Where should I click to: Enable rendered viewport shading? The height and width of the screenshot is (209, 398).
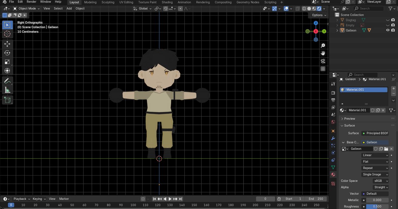pos(319,9)
